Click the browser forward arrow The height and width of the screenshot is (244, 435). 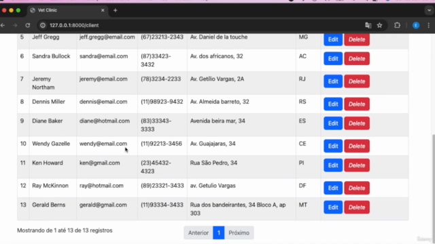point(15,26)
